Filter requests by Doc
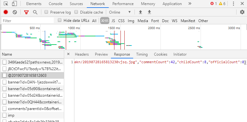The image size is (247, 122). click(165, 21)
